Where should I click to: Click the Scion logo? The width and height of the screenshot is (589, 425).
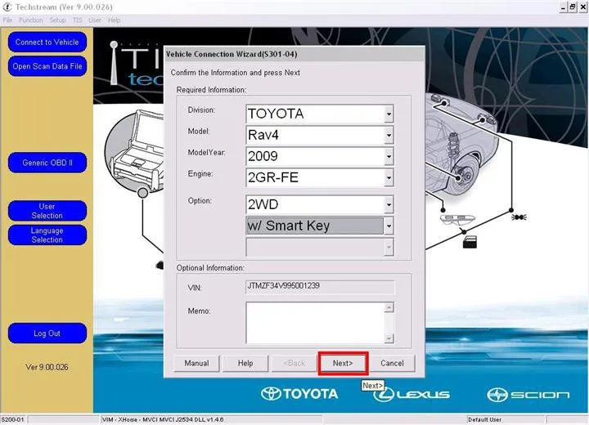[x=528, y=395]
